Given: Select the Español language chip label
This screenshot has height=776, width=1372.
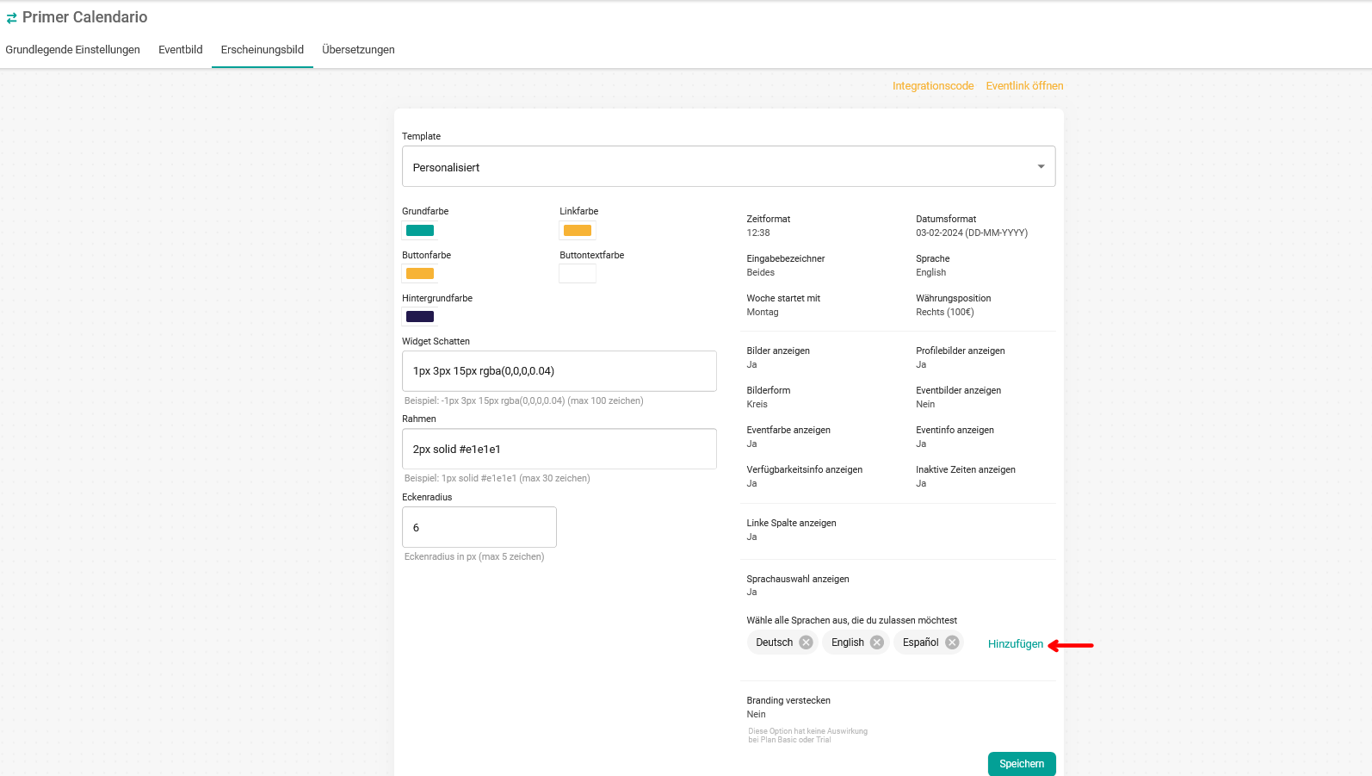Looking at the screenshot, I should 921,643.
